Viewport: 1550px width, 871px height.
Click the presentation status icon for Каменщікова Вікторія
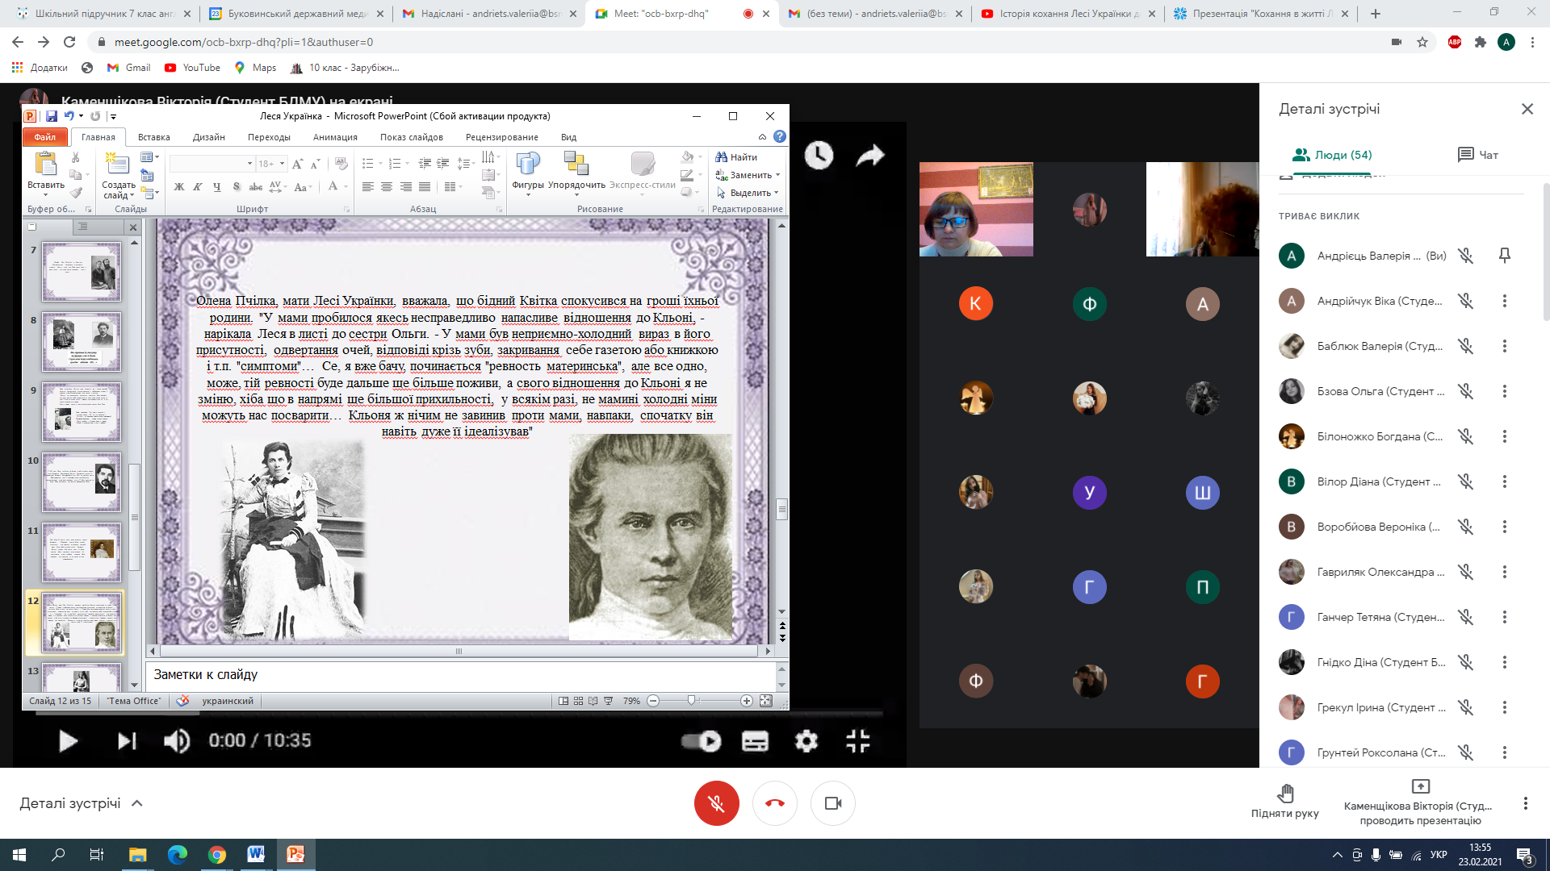coord(1421,786)
